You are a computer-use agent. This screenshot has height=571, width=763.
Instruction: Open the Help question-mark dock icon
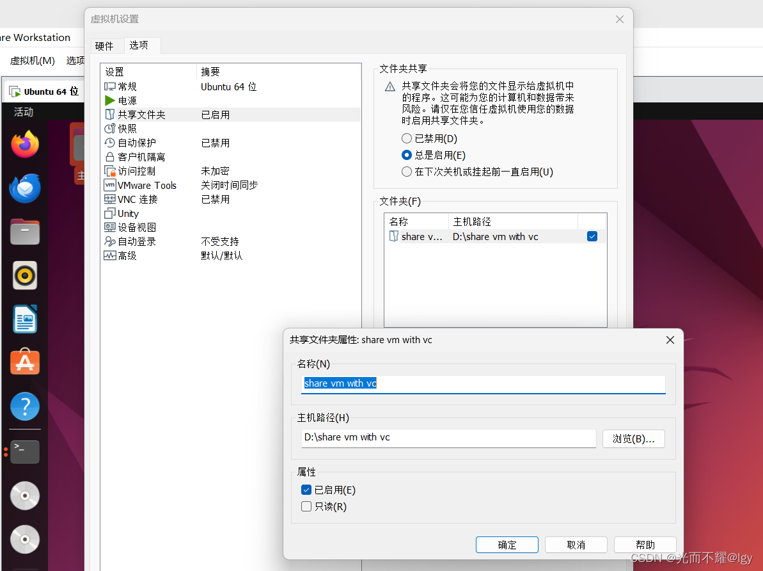[25, 406]
